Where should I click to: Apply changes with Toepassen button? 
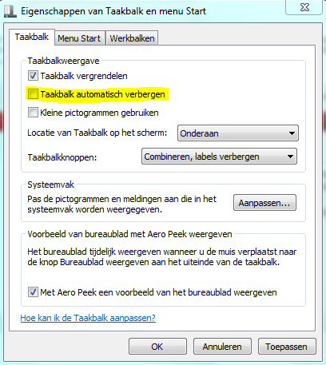click(x=287, y=347)
